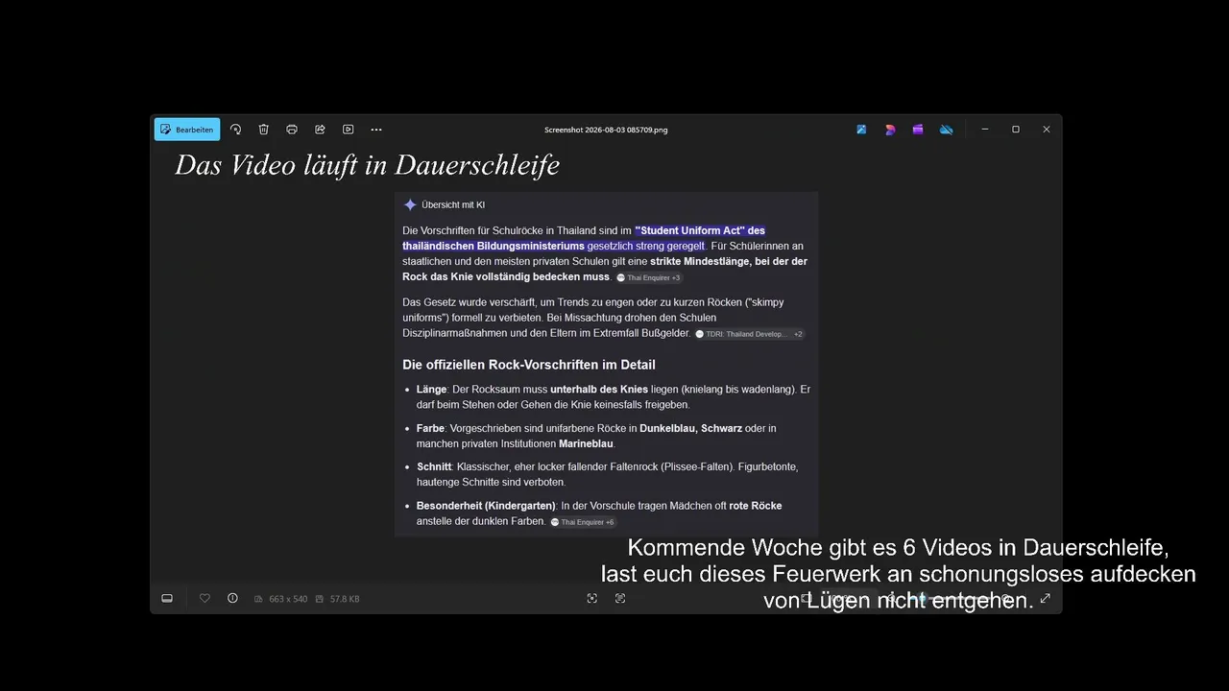The height and width of the screenshot is (691, 1229).
Task: Click the Länge bullet label
Action: point(431,390)
